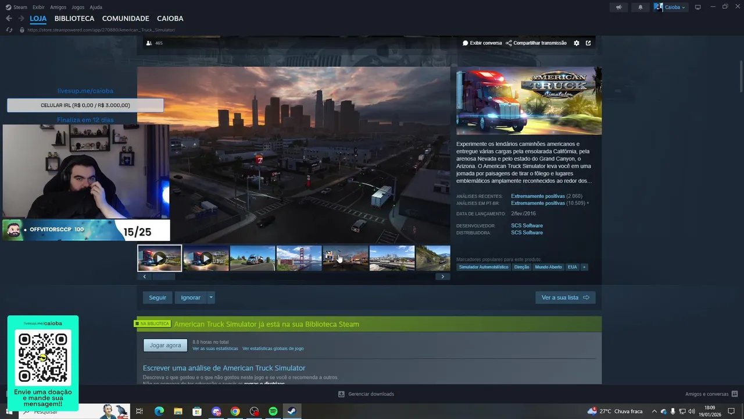
Task: Open Ver a sua lista
Action: coord(565,297)
